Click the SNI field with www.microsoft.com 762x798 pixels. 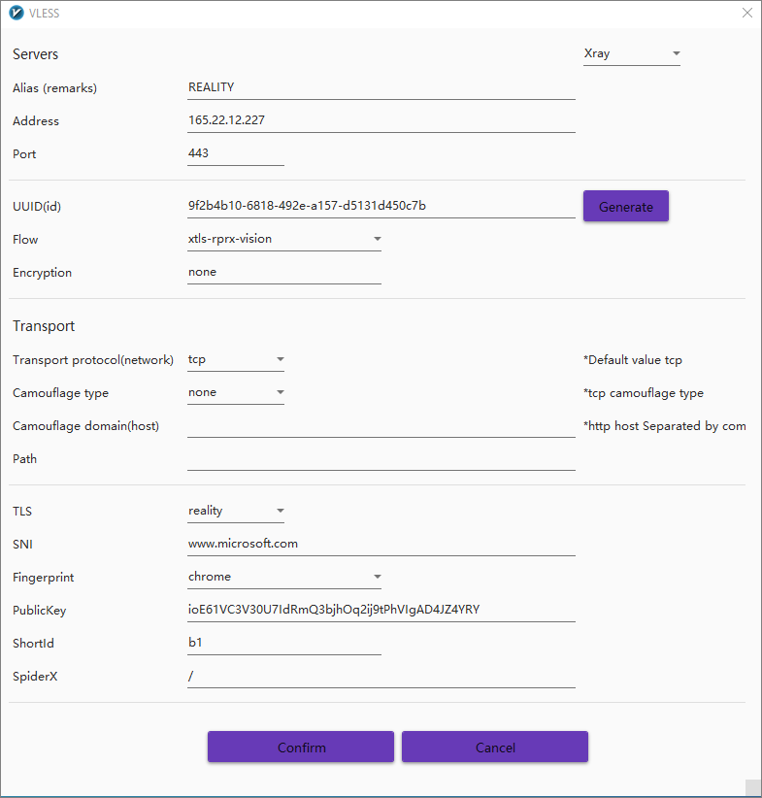pyautogui.click(x=381, y=545)
